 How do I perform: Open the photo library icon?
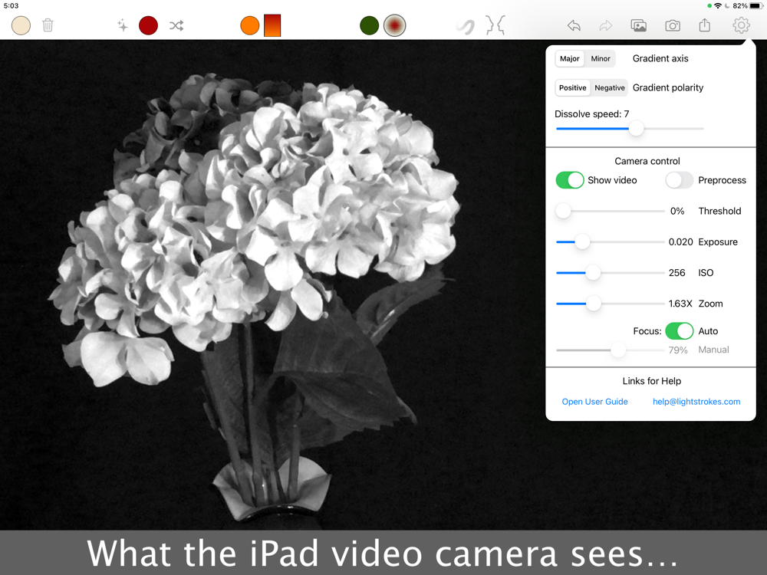638,25
